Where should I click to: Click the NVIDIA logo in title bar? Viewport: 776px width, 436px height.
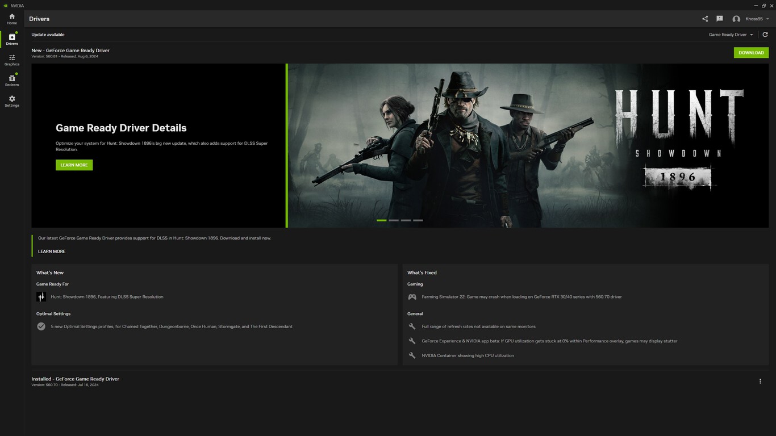pyautogui.click(x=5, y=6)
